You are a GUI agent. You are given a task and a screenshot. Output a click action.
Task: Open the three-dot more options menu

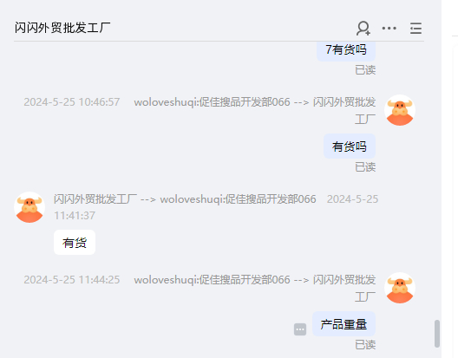pyautogui.click(x=389, y=29)
